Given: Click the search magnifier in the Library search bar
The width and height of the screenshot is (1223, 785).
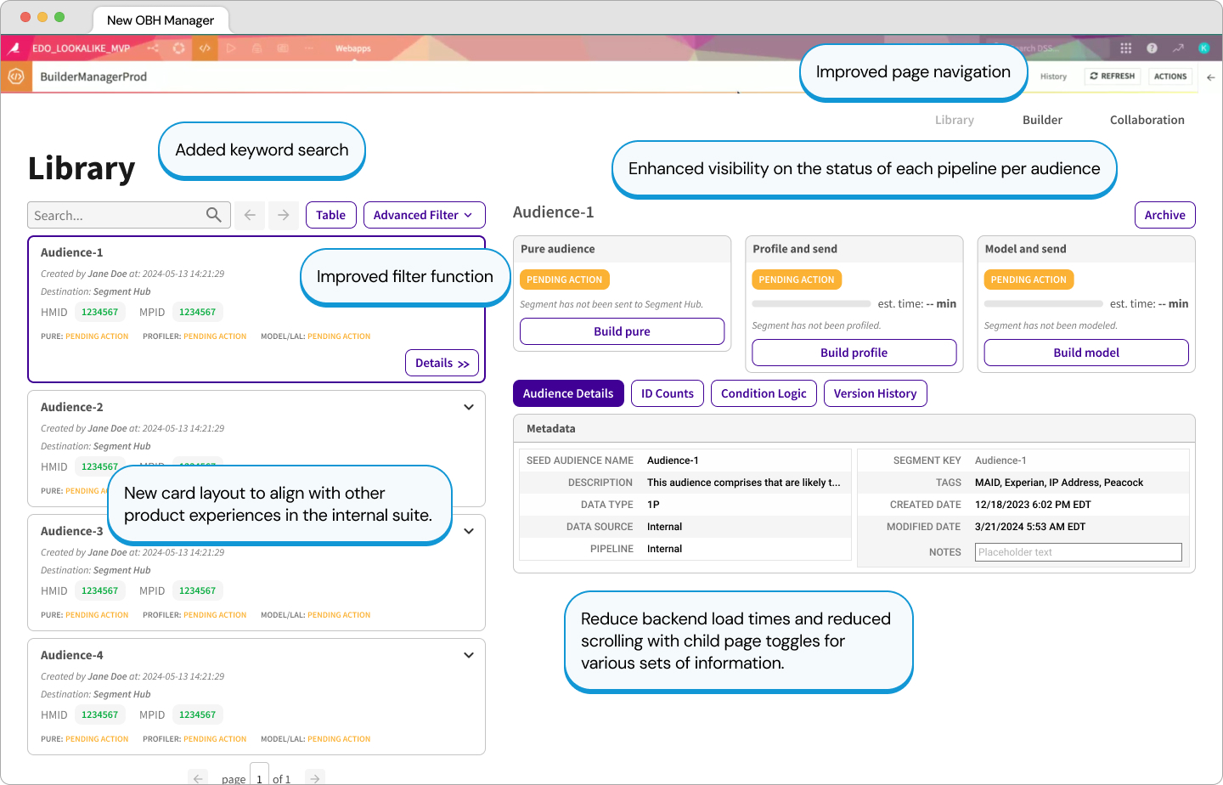Looking at the screenshot, I should (x=214, y=215).
